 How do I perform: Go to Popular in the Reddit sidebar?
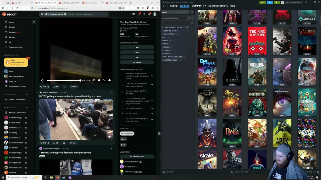pyautogui.click(x=12, y=27)
